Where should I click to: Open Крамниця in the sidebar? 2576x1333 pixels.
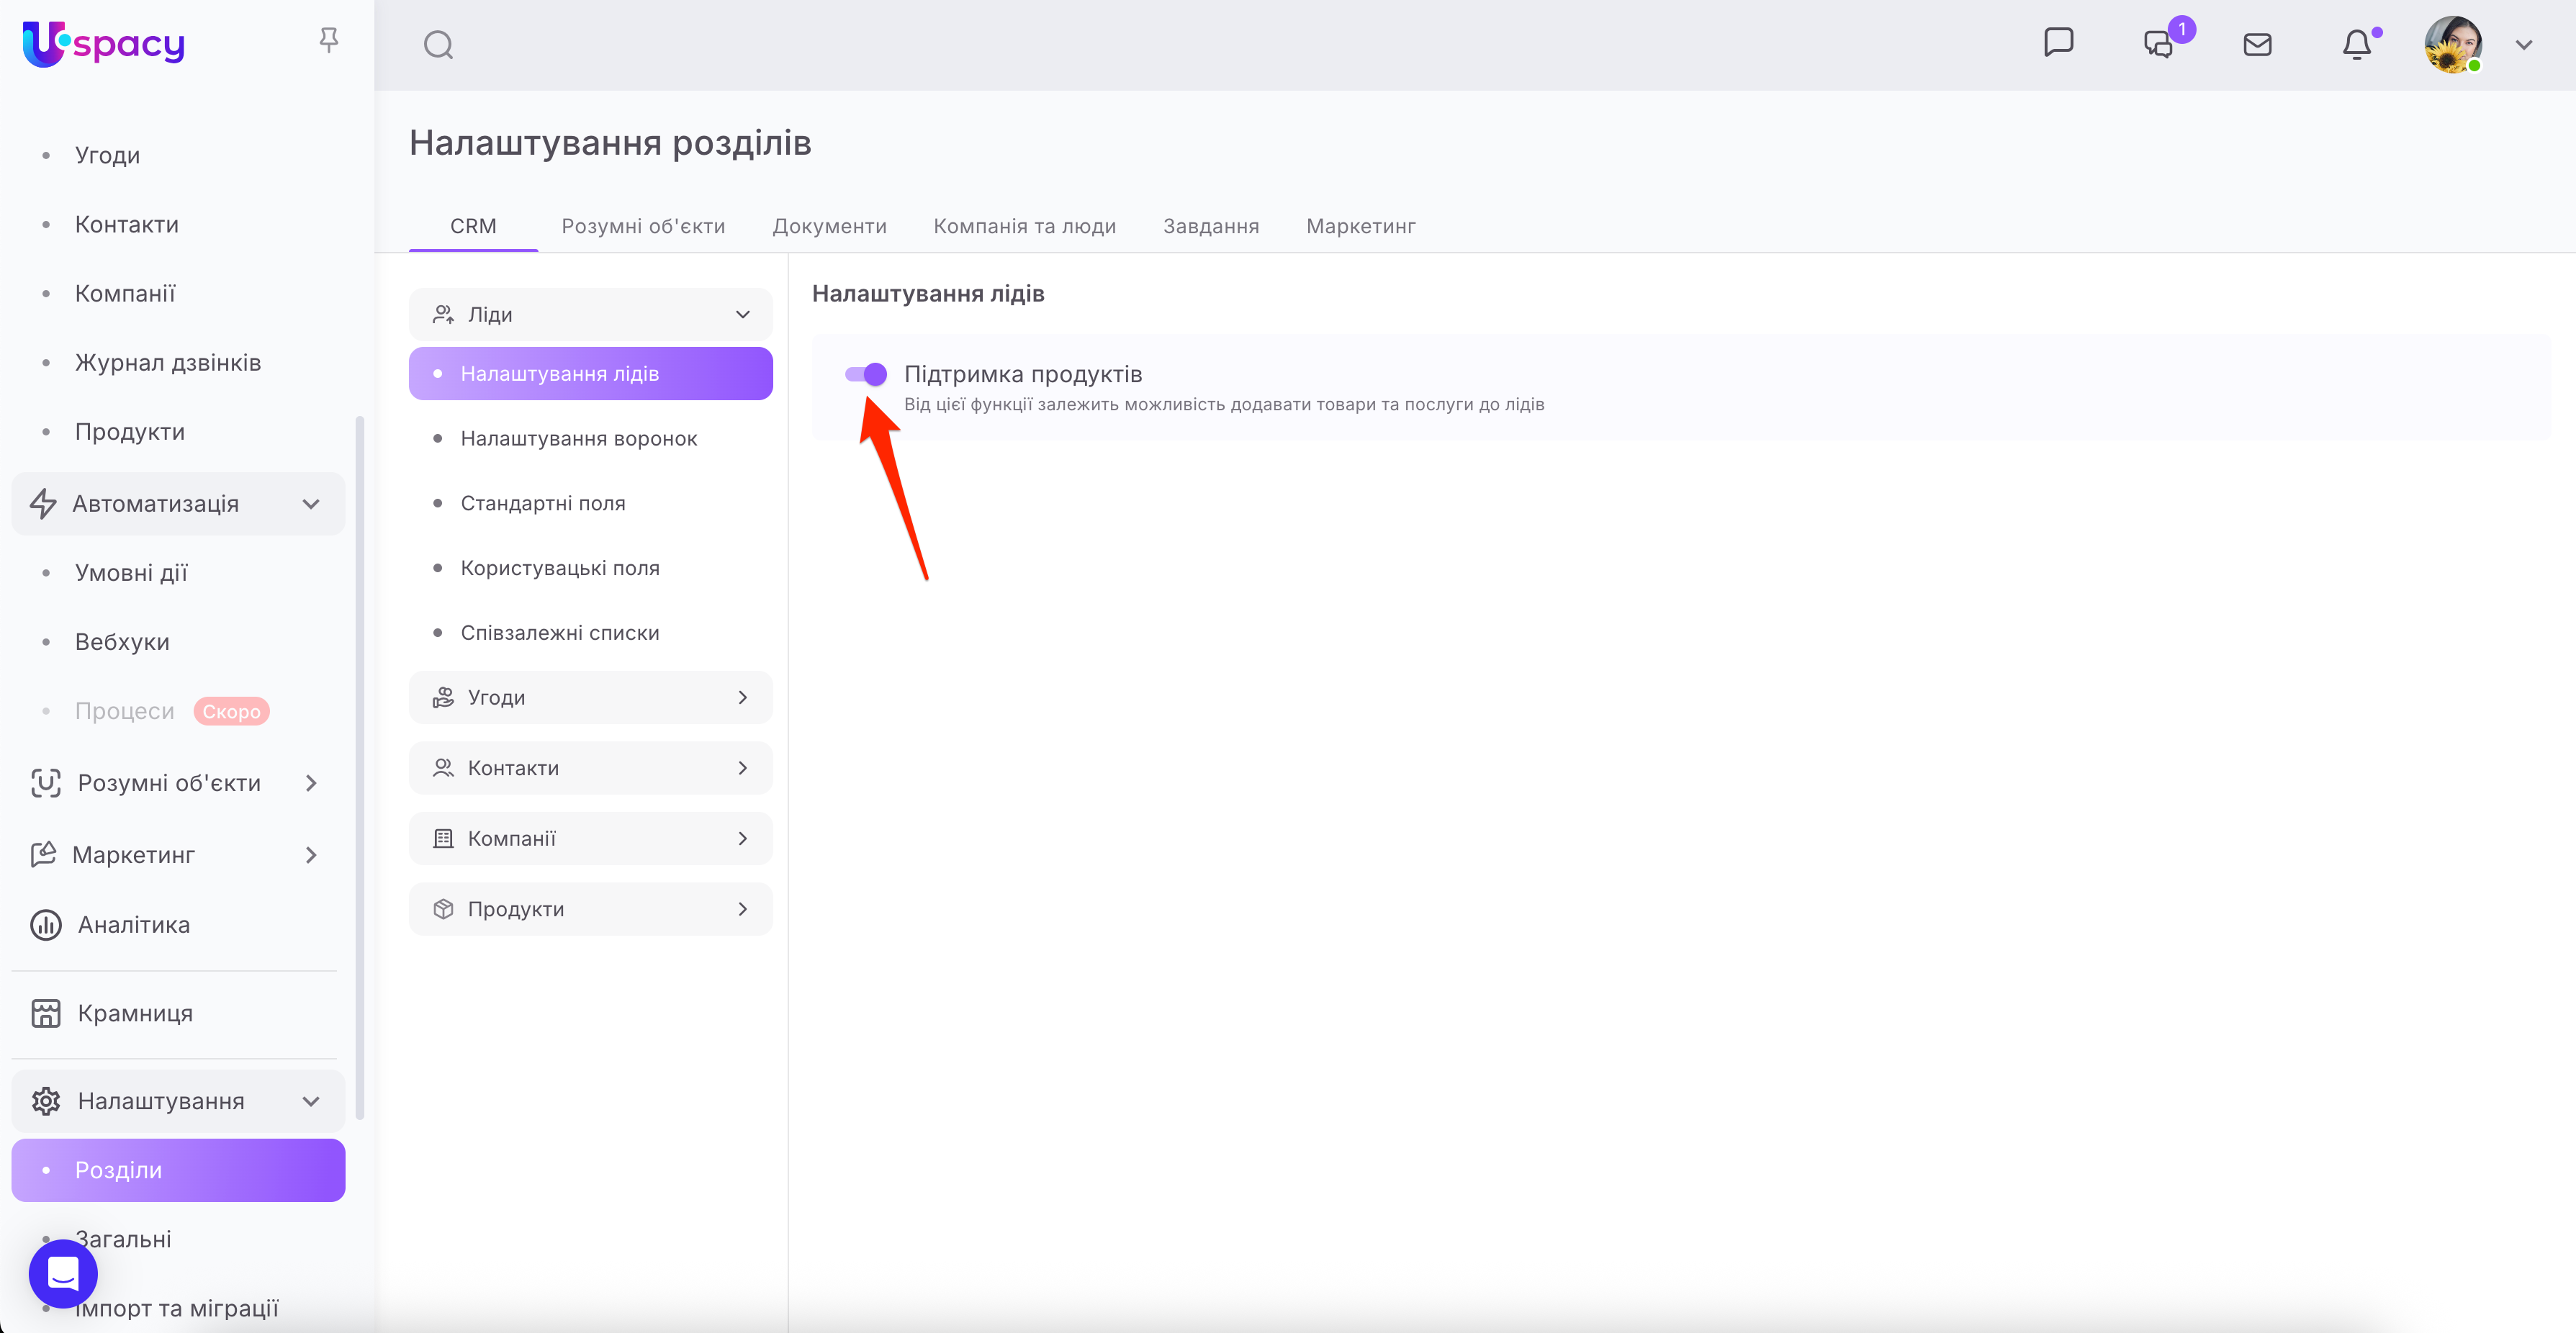pyautogui.click(x=135, y=1013)
